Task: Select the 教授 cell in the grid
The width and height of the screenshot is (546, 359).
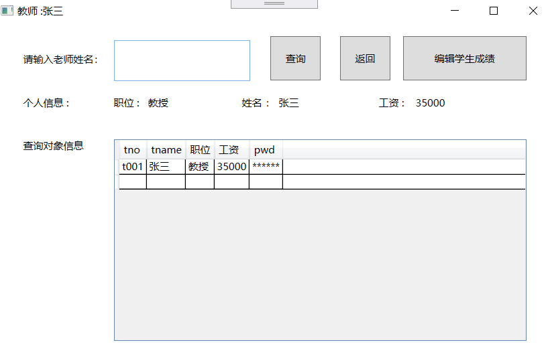Action: click(200, 167)
